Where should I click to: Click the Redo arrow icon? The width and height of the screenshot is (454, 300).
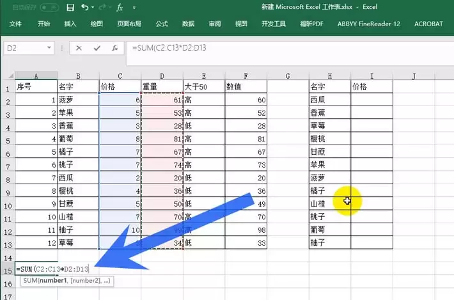point(102,7)
